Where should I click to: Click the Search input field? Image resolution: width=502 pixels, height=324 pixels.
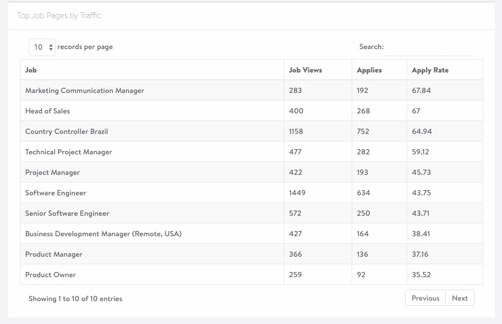tap(428, 48)
